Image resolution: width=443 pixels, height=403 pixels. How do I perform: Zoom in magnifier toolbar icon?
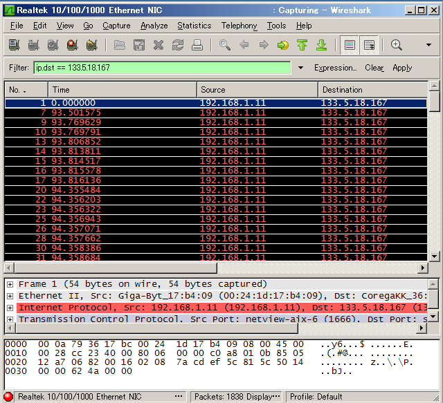click(397, 45)
